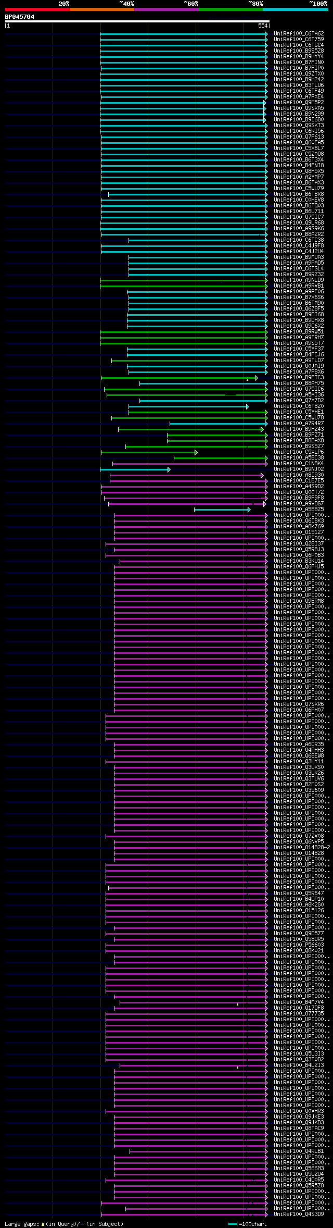Click the cyan ~100% identity legend segment
This screenshot has width=333, height=1228.
(296, 9)
